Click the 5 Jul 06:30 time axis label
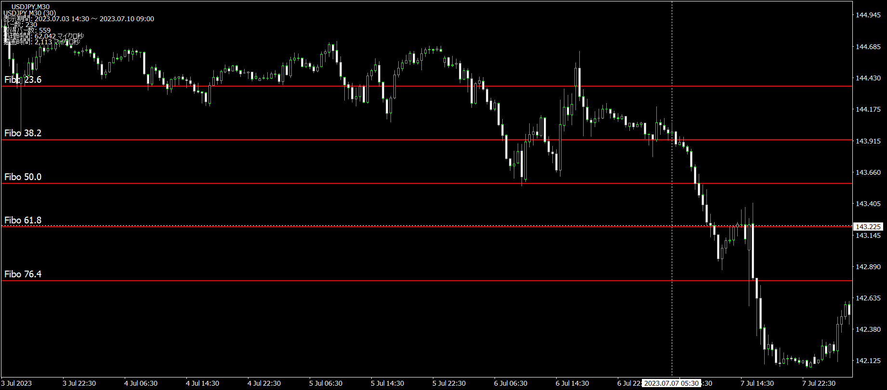 coord(326,383)
